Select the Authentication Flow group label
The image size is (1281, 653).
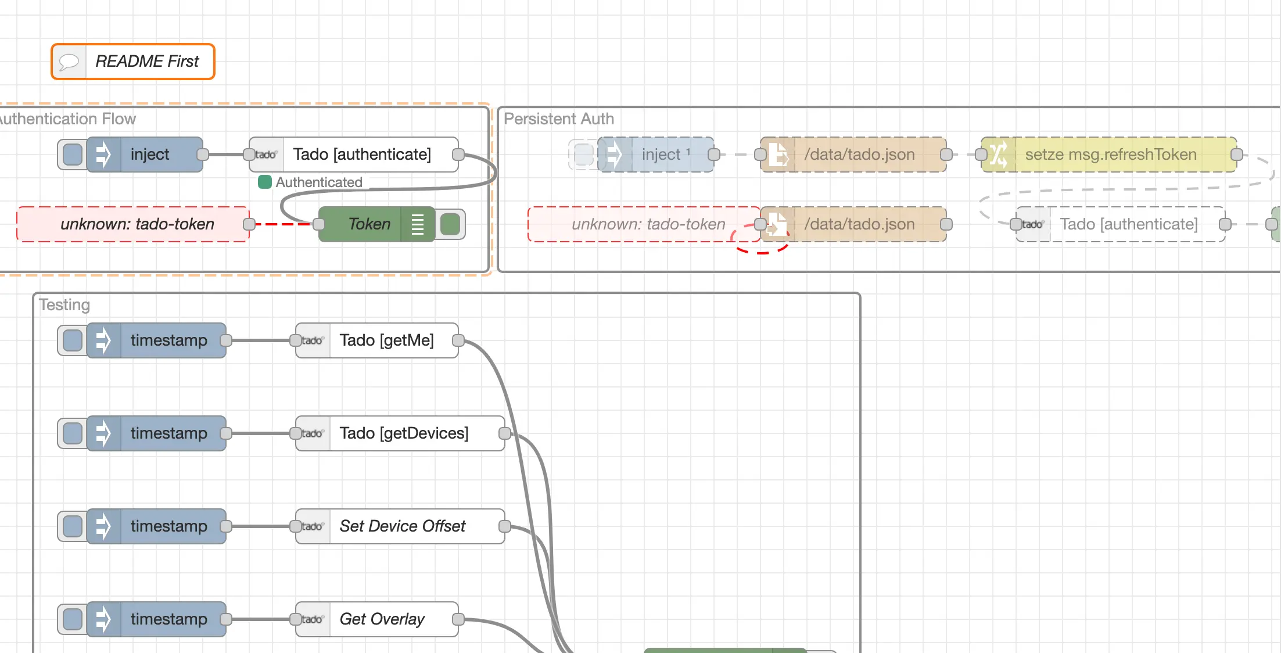pos(67,119)
